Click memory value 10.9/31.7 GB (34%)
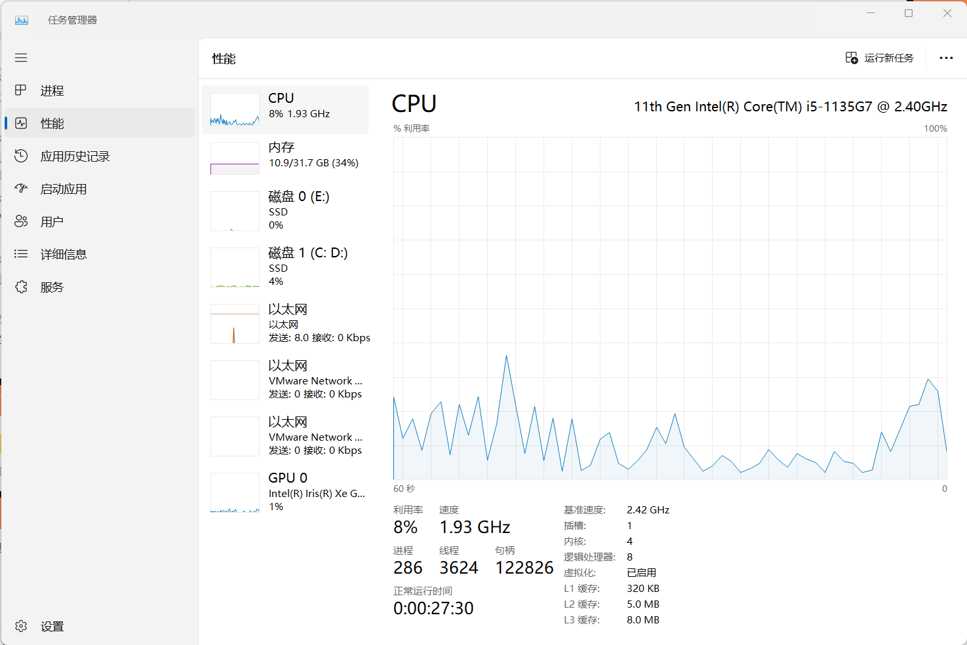Viewport: 967px width, 645px height. (313, 162)
